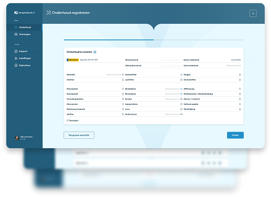
Task: Click the Voertuigen car icon in sidebar
Action: point(16,34)
